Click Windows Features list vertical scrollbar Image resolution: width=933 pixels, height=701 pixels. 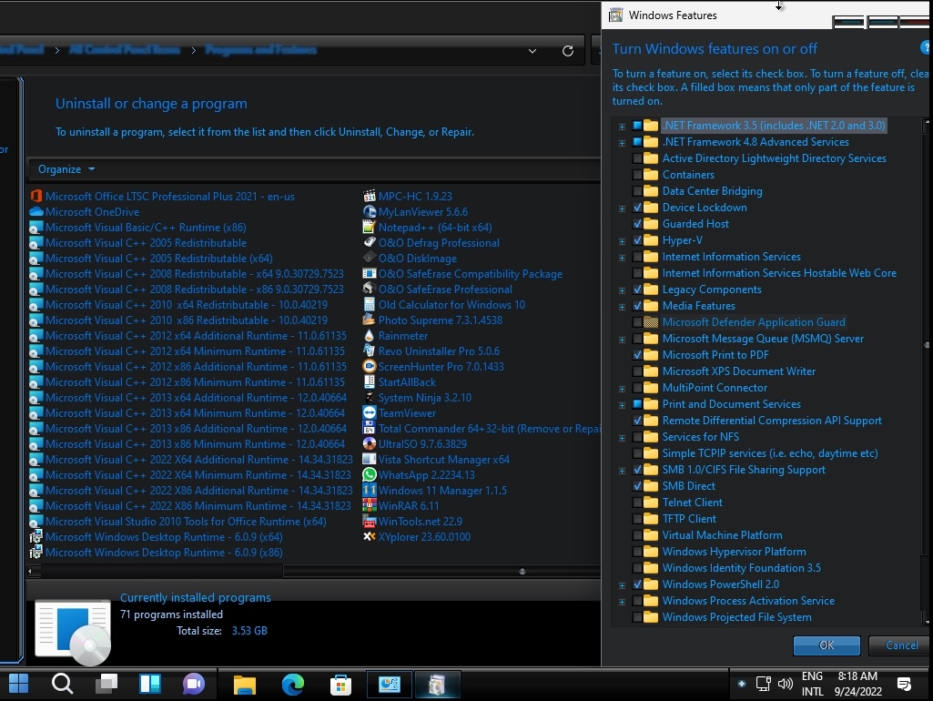(x=926, y=345)
